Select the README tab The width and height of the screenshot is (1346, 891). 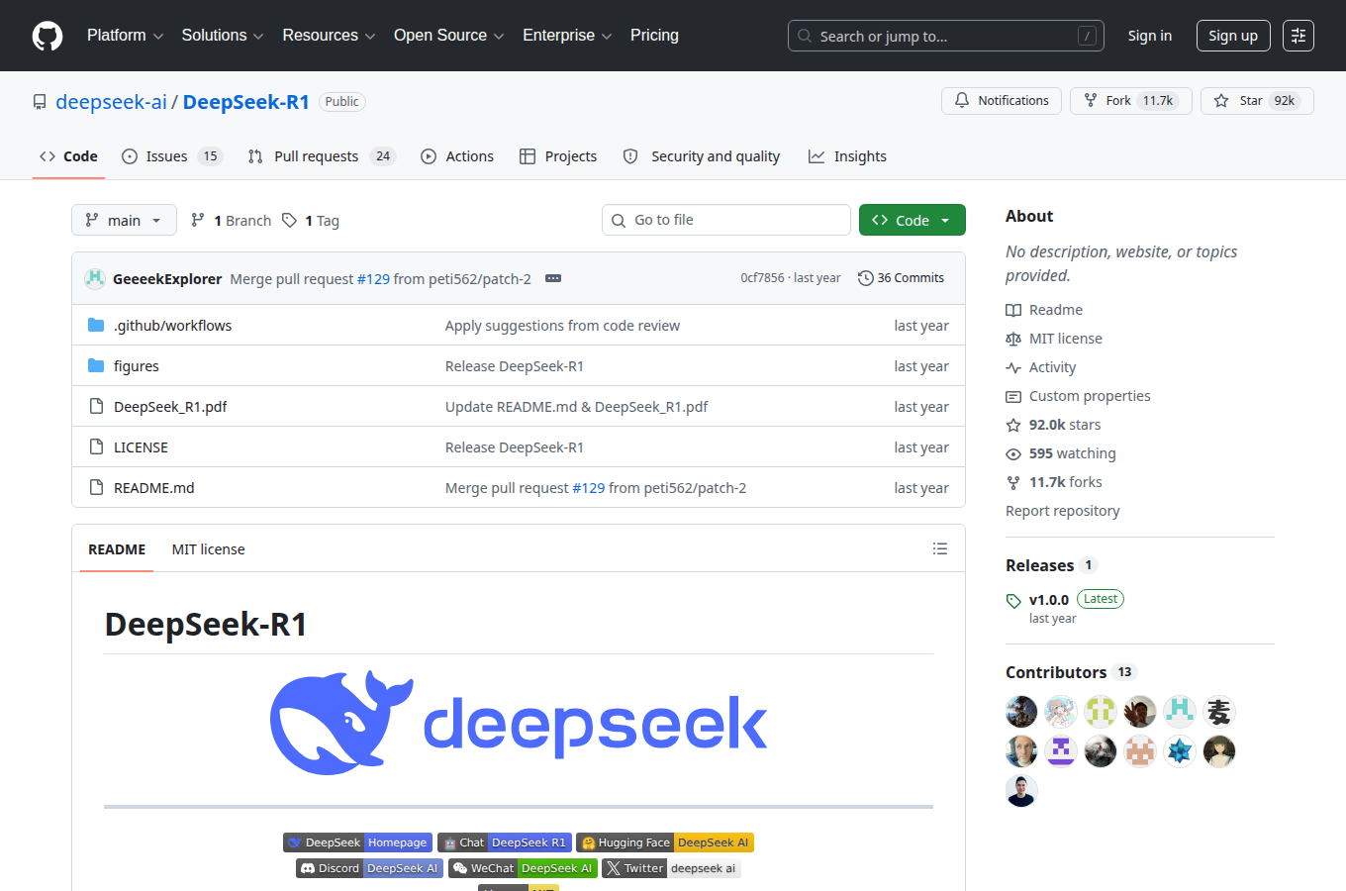click(x=117, y=549)
